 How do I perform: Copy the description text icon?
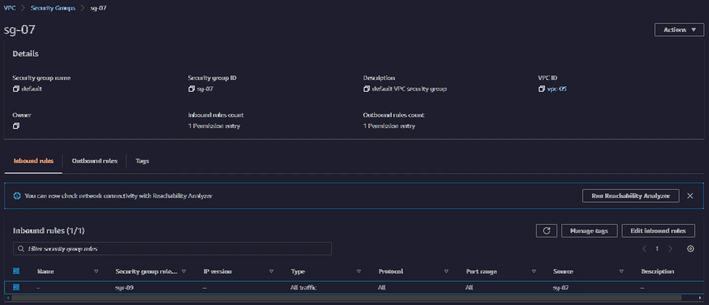[367, 89]
